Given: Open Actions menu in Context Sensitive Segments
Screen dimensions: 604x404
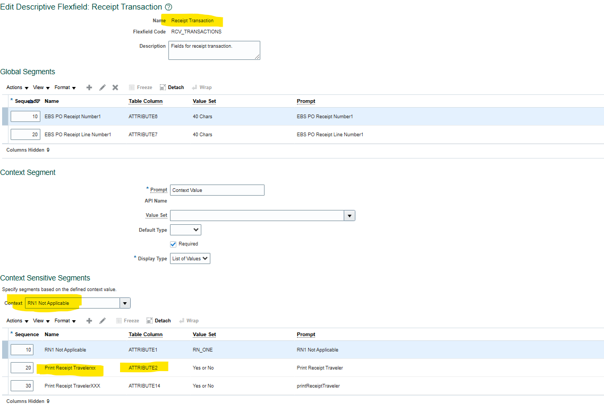Looking at the screenshot, I should pyautogui.click(x=18, y=321).
